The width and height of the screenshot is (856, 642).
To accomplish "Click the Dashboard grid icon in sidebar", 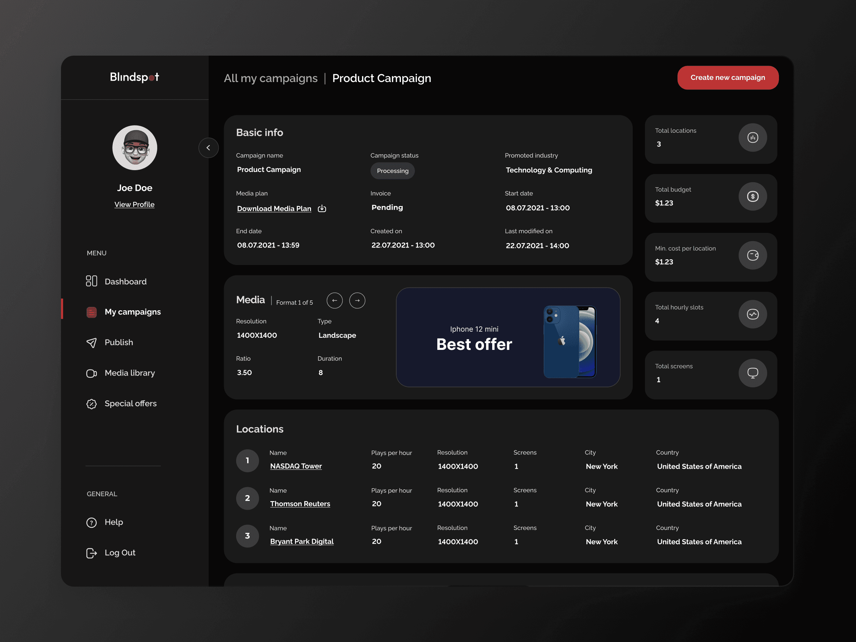I will [91, 281].
